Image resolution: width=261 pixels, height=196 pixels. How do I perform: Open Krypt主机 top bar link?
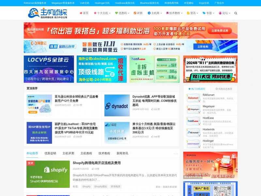click(x=204, y=3)
